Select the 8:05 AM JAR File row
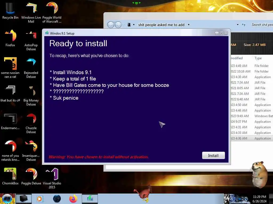273x204 pixels. coord(252,88)
